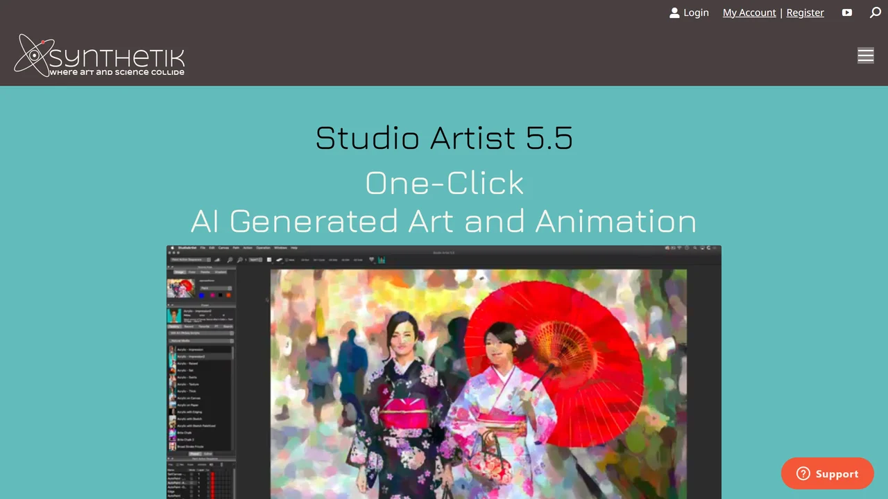Go to My Account
The width and height of the screenshot is (888, 499).
coord(749,12)
